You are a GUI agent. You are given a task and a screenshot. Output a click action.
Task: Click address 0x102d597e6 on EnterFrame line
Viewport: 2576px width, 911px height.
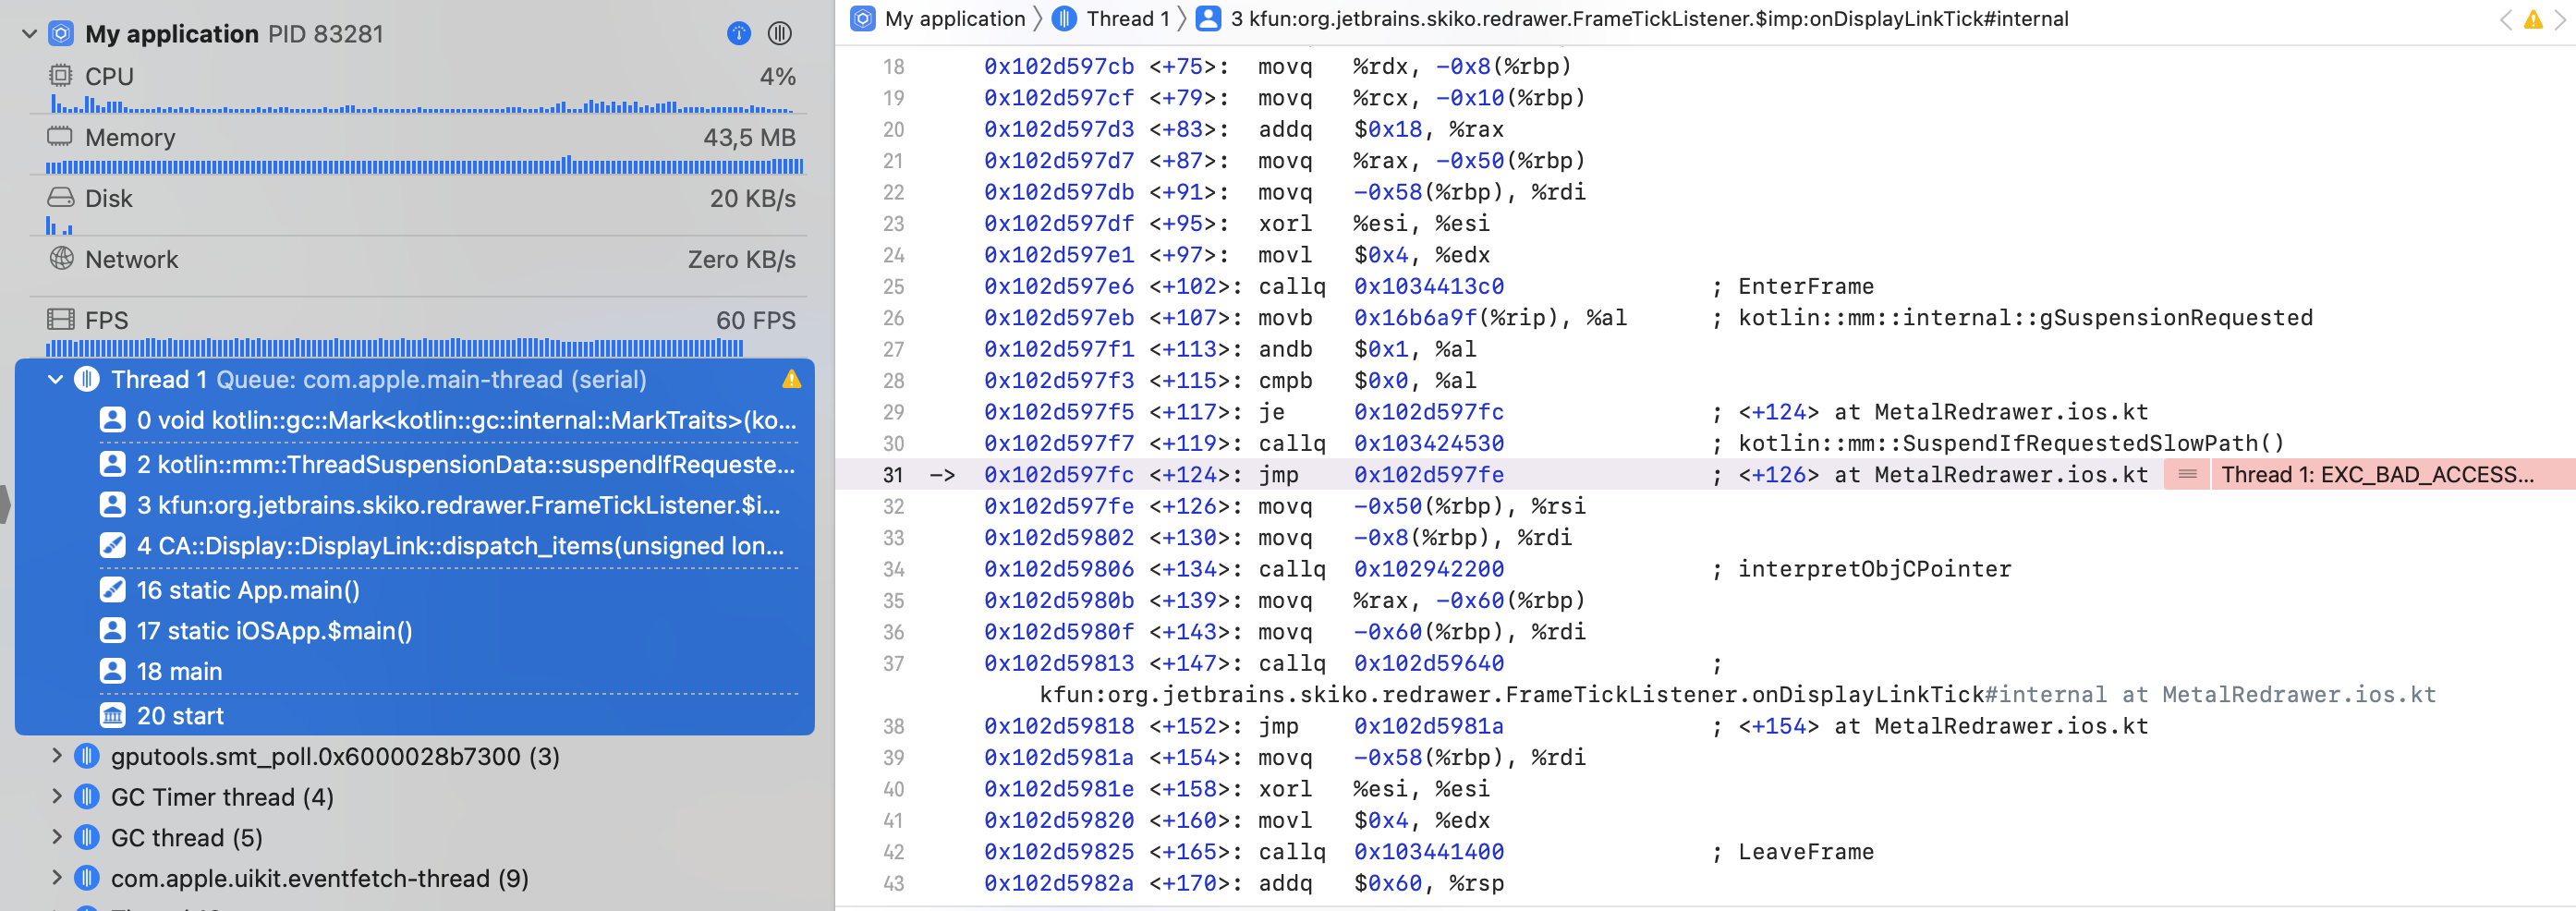pos(1058,287)
